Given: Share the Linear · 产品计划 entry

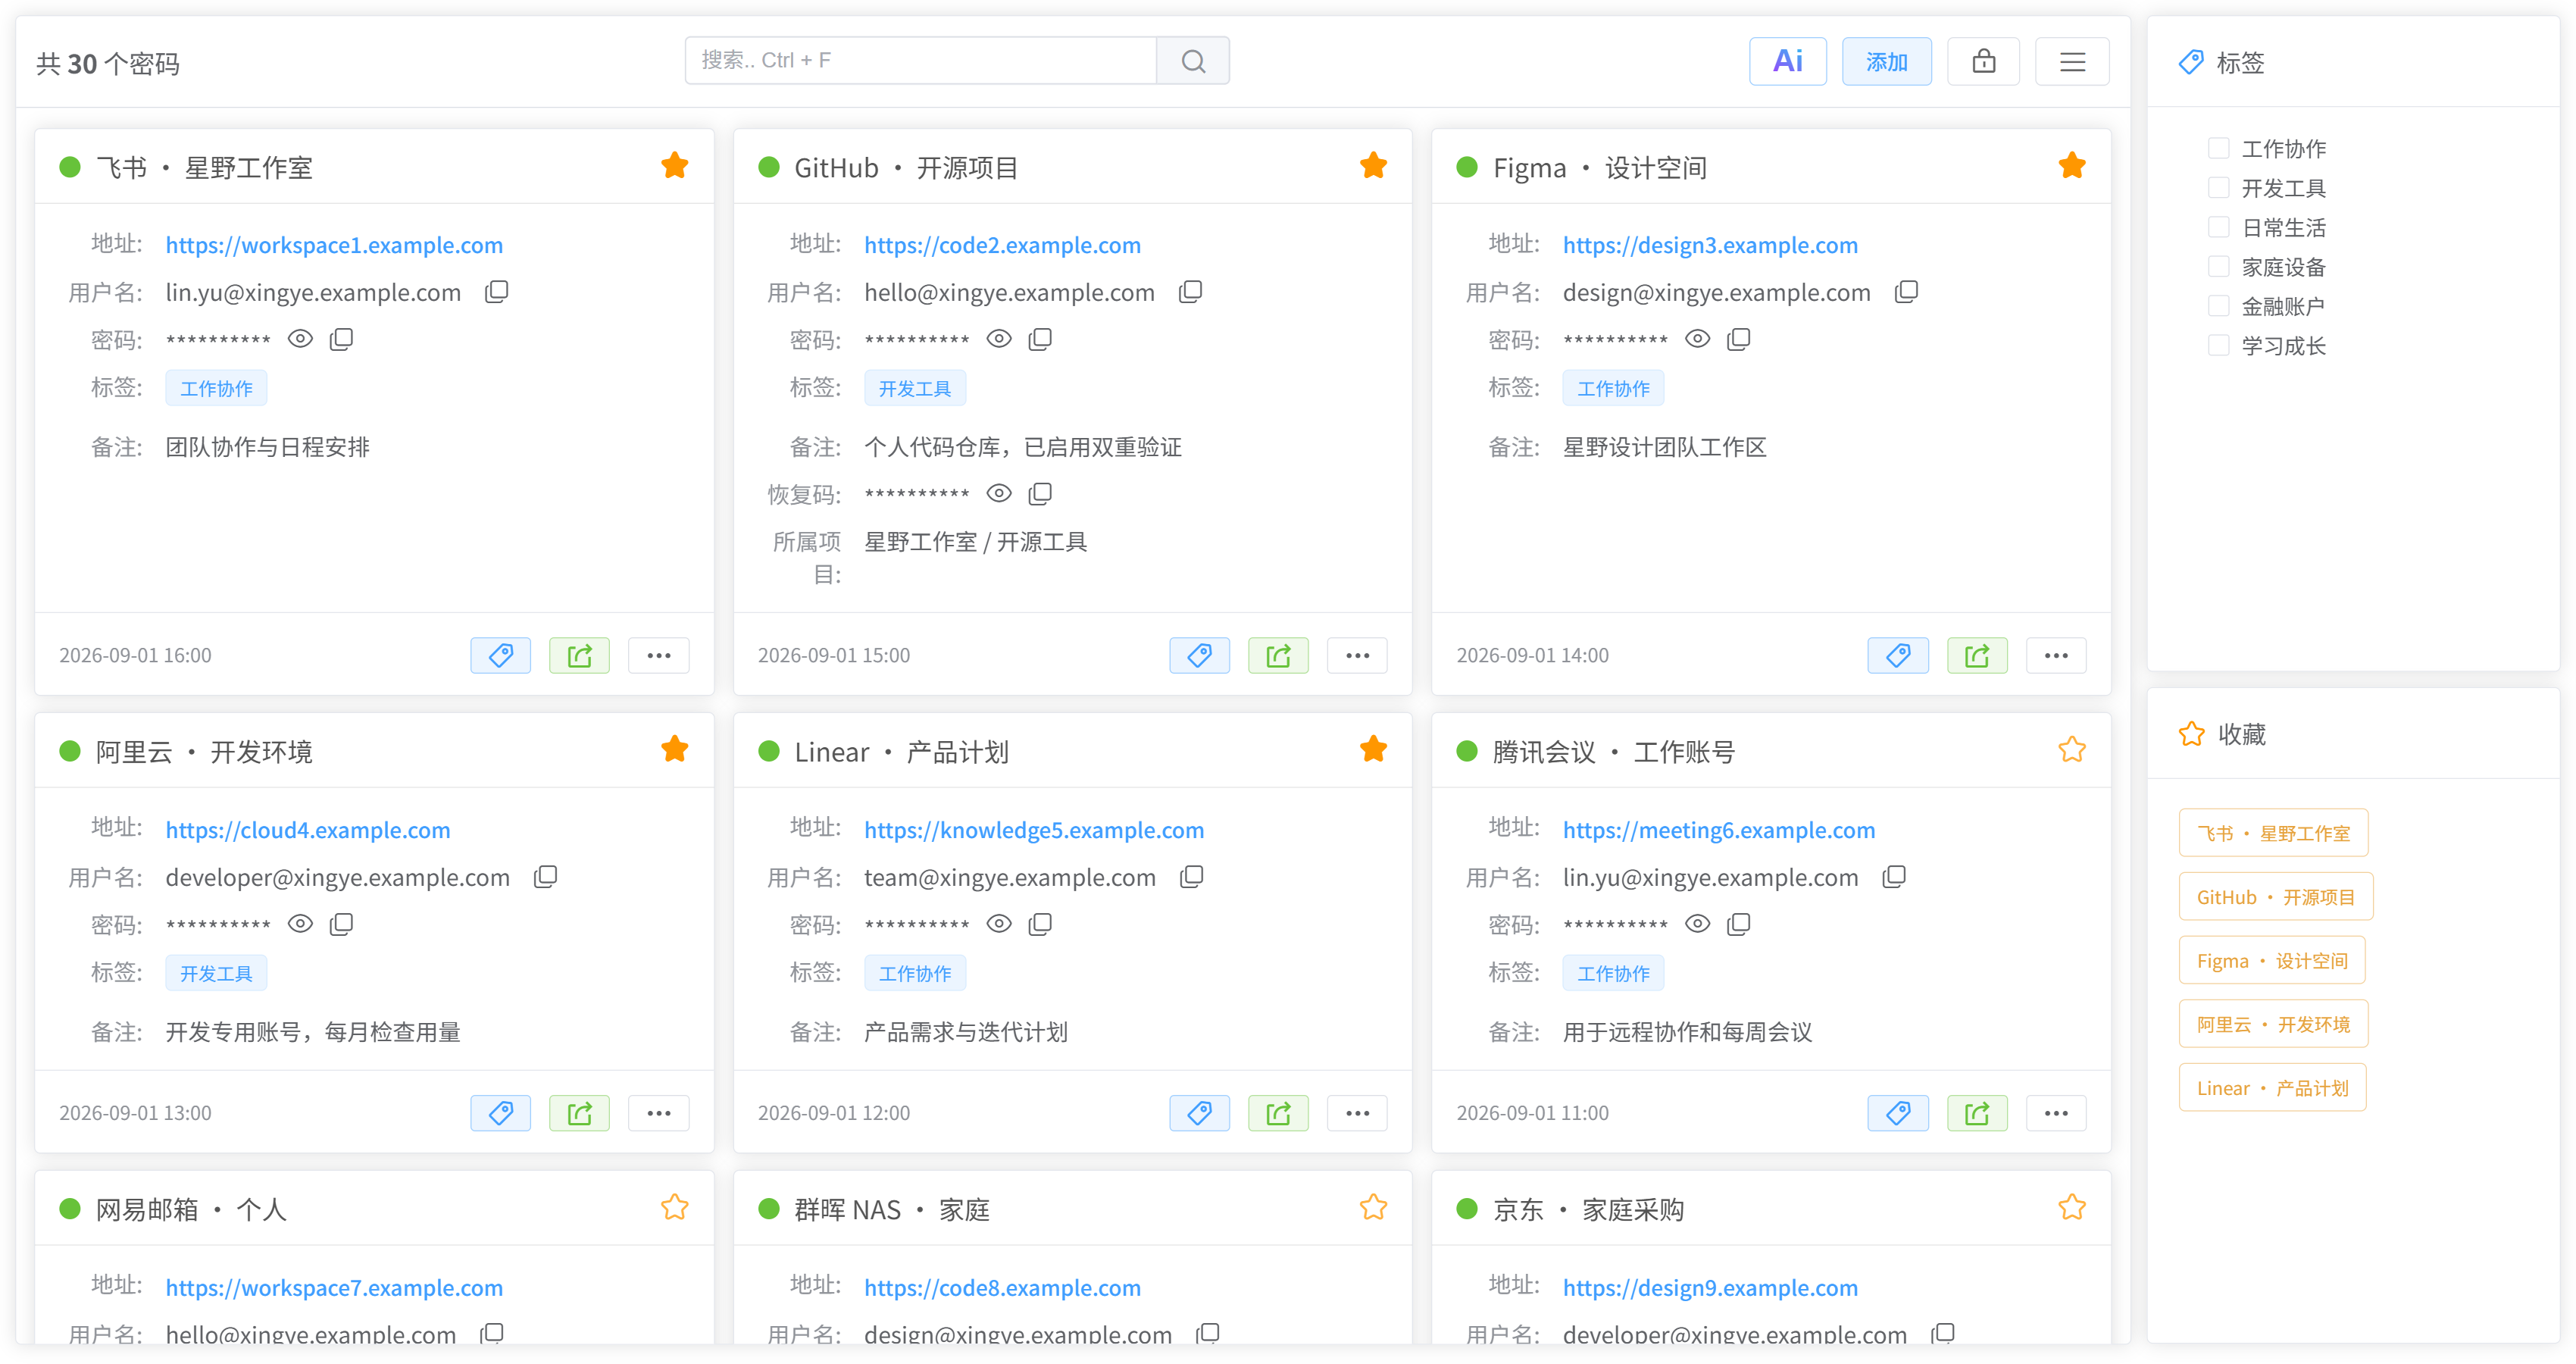Looking at the screenshot, I should click(1278, 1113).
